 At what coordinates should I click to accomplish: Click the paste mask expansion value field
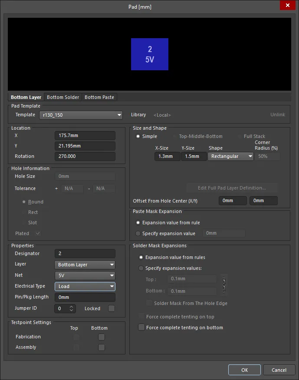[223, 233]
